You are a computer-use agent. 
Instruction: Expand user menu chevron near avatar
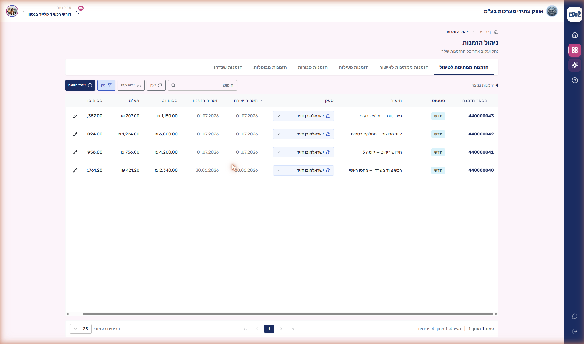pos(23,11)
